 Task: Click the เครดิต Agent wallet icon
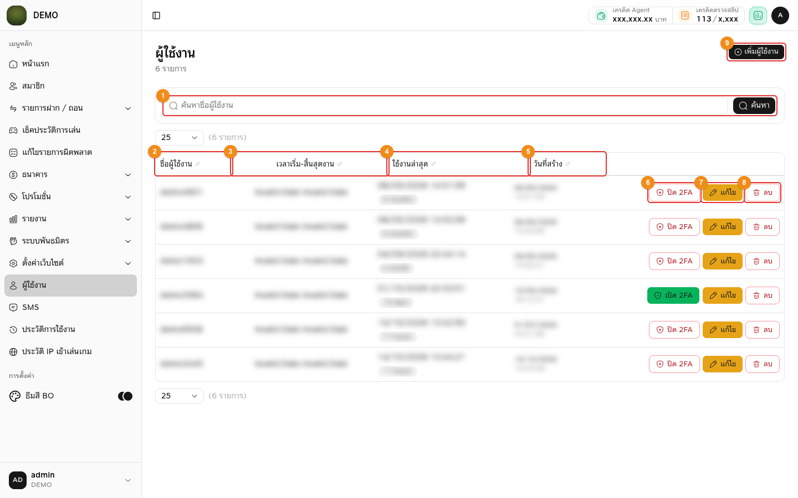[x=601, y=15]
